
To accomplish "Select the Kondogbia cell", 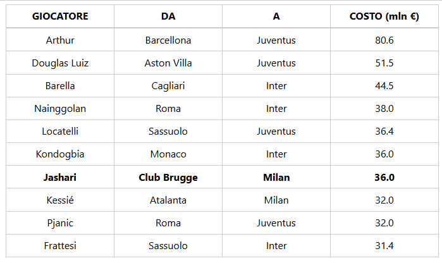I will 60,154.
